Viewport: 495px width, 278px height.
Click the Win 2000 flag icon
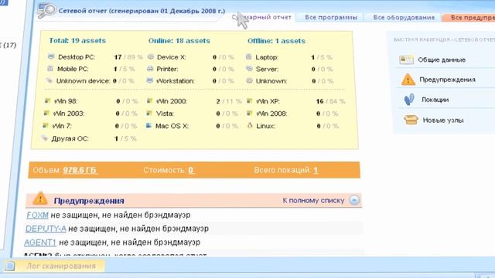pos(149,101)
